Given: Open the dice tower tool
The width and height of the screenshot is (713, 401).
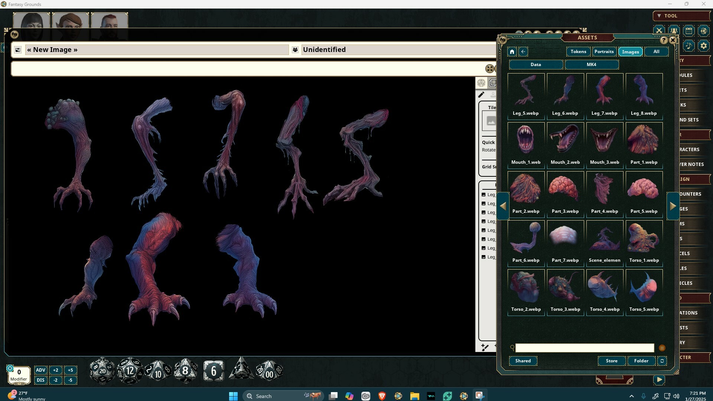Looking at the screenshot, I should click(704, 31).
